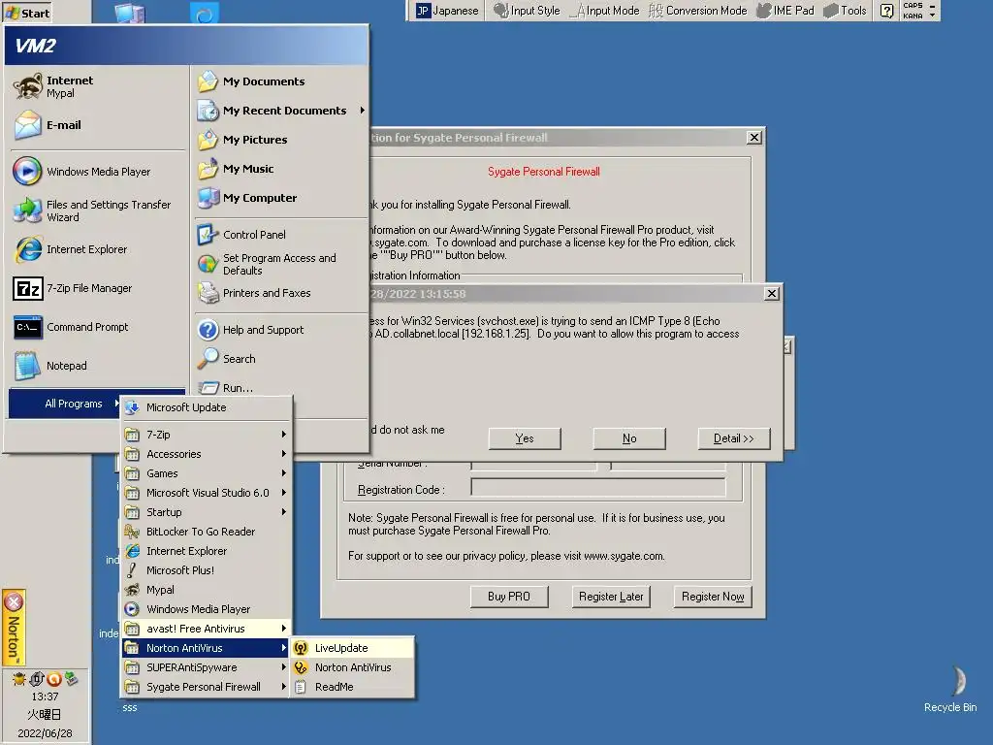Close the Sygate registration window
The height and width of the screenshot is (745, 993).
click(x=753, y=138)
